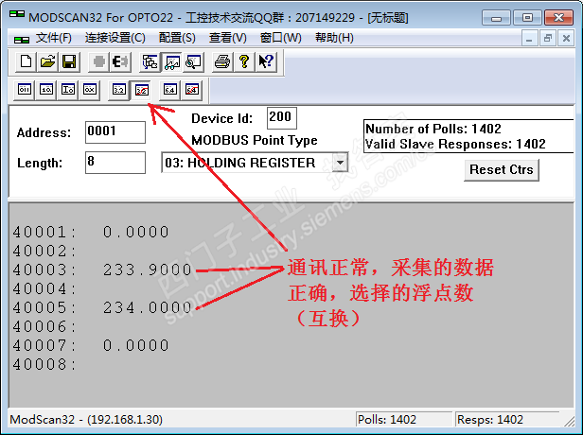Click the menu bar document icon
The height and width of the screenshot is (435, 583).
coord(22,39)
